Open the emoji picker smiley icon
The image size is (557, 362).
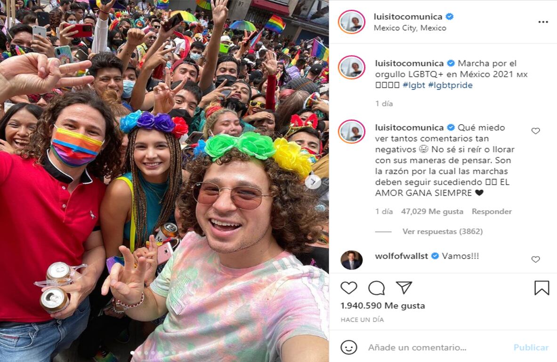coord(348,347)
